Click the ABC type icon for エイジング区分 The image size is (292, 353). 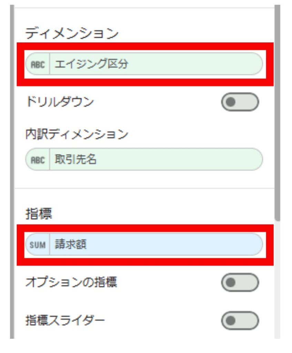click(x=38, y=64)
